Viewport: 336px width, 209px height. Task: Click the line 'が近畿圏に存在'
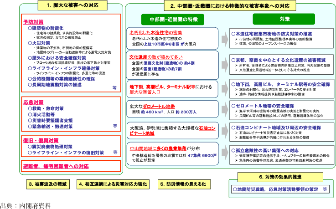click(x=145, y=74)
